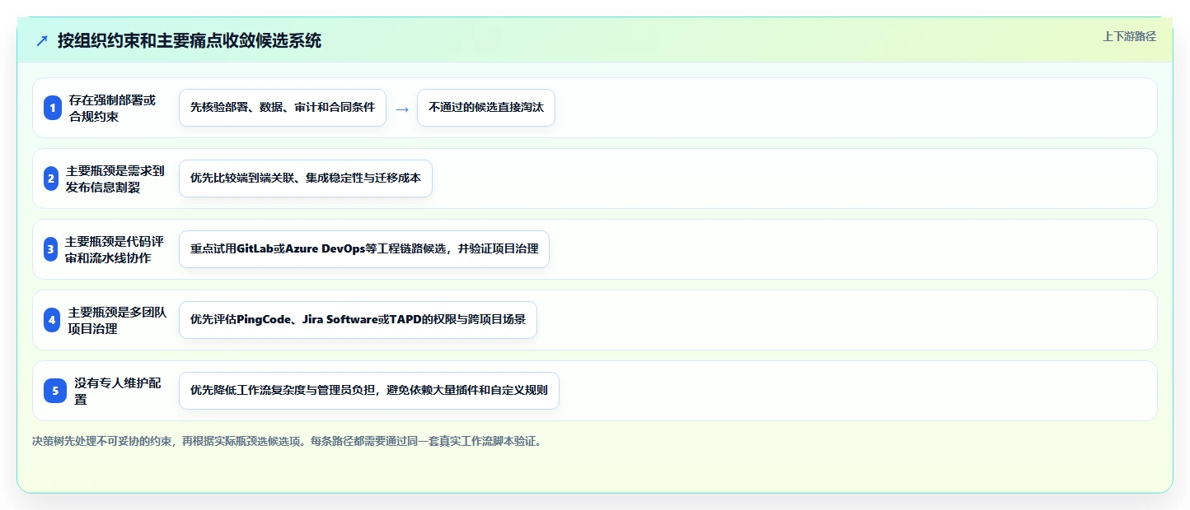Click the number 5 step badge
The height and width of the screenshot is (510, 1190).
tap(55, 391)
